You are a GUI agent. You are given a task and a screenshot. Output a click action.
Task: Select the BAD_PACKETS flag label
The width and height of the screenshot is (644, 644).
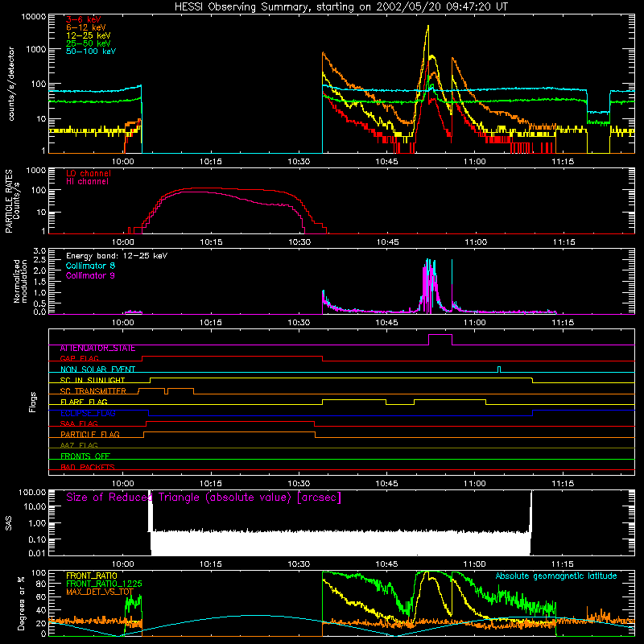[x=88, y=467]
